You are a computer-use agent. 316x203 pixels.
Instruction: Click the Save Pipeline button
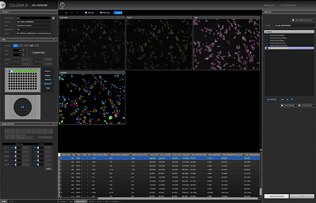pyautogui.click(x=306, y=106)
